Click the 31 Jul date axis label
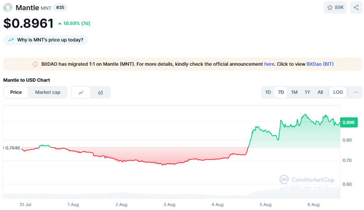Viewport: 364px width, 210px height. coord(25,205)
